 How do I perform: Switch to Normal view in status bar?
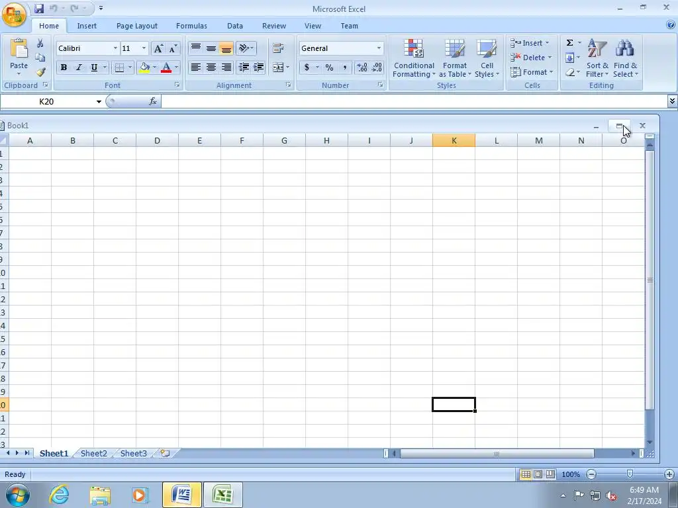(x=526, y=474)
